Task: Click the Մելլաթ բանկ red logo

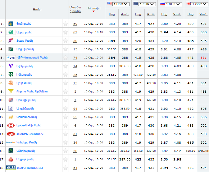Action: pos(11,159)
